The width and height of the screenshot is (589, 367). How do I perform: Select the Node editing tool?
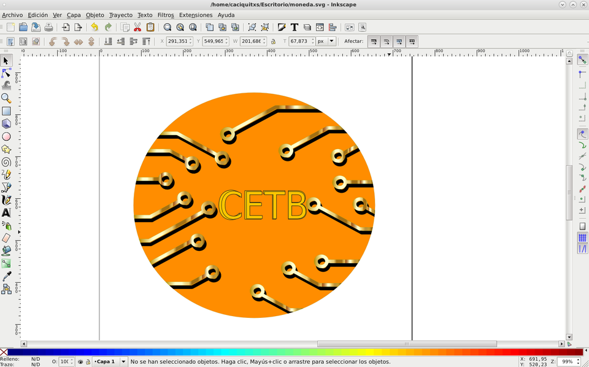click(6, 73)
